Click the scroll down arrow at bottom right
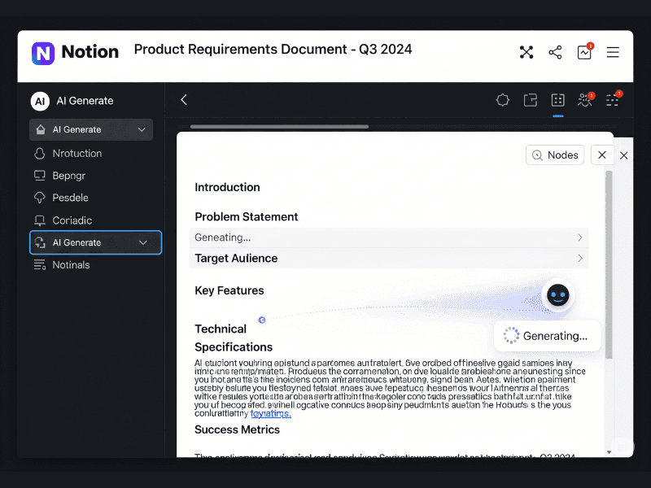The height and width of the screenshot is (488, 651). point(609,452)
